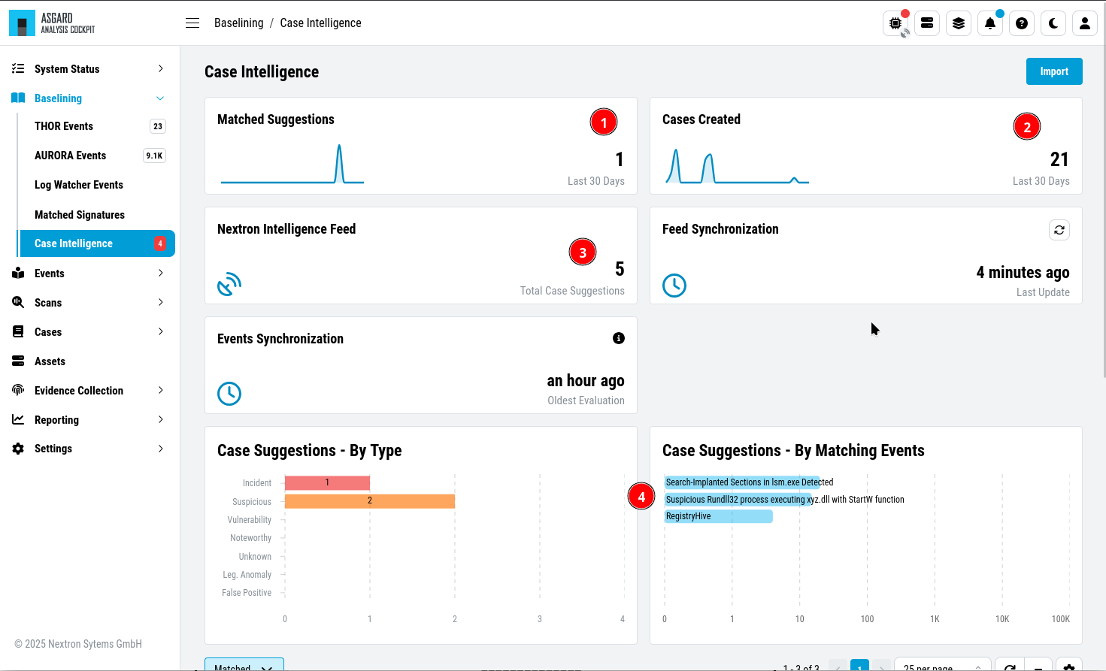
Task: Click the layers stack icon in header
Action: [959, 23]
